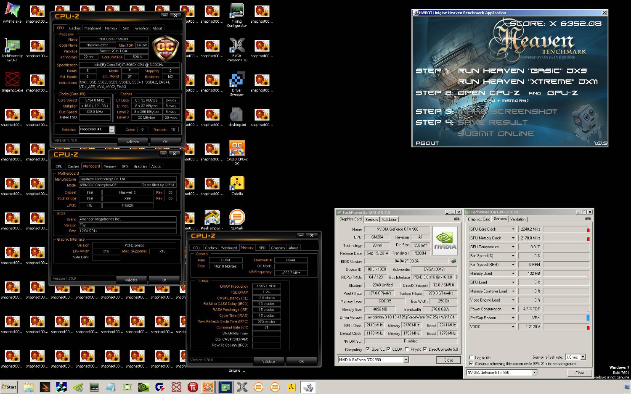Image resolution: width=631 pixels, height=394 pixels.
Task: Select the desktop.ini file icon
Action: 237,117
